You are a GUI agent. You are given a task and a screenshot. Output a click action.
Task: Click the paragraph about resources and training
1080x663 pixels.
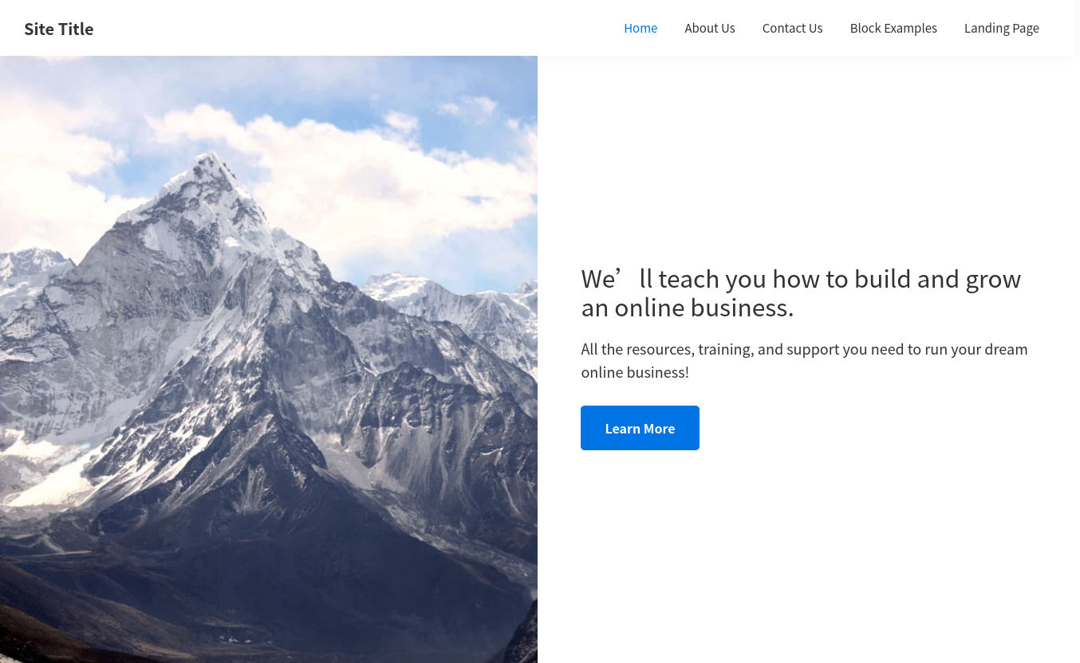click(804, 360)
